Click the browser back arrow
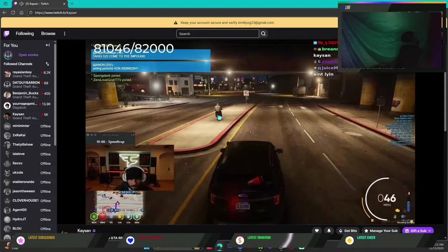Viewport: 448px width, 252px height. coord(5,13)
